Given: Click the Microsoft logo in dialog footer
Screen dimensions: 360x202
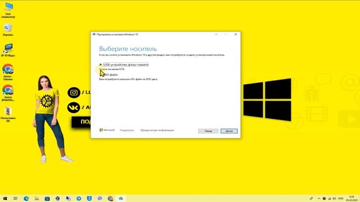Looking at the screenshot, I should pos(107,130).
